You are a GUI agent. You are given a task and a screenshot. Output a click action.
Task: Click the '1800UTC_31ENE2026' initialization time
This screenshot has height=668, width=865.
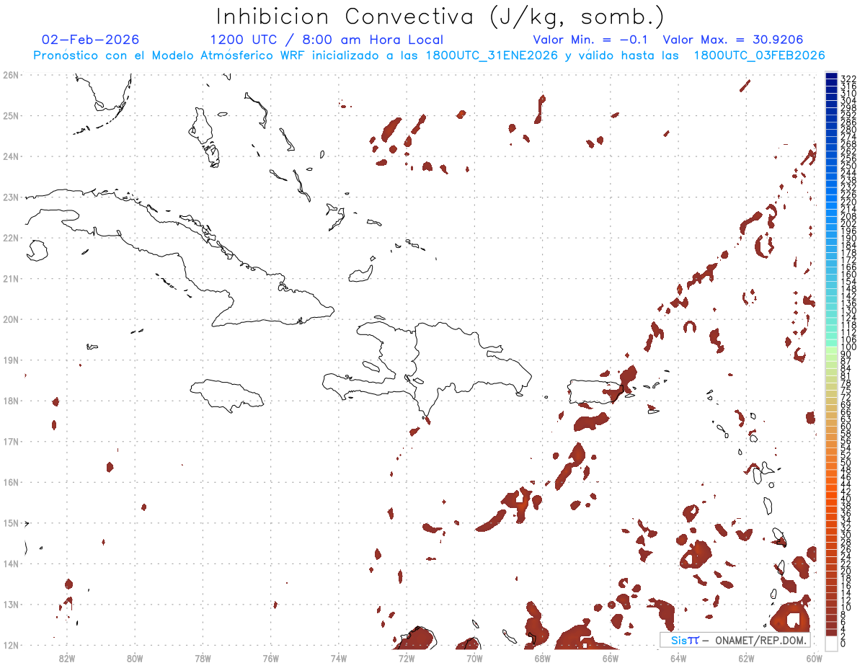pyautogui.click(x=491, y=55)
